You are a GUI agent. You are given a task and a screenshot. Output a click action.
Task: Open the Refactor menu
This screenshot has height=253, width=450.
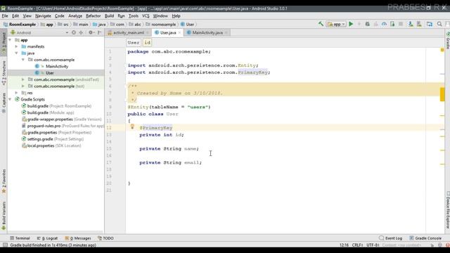94,15
